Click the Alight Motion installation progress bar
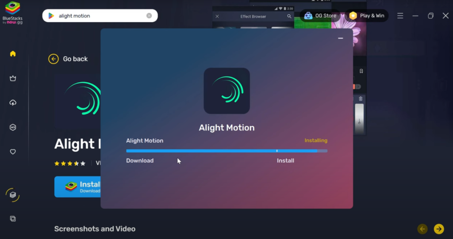453x239 pixels. pyautogui.click(x=226, y=151)
